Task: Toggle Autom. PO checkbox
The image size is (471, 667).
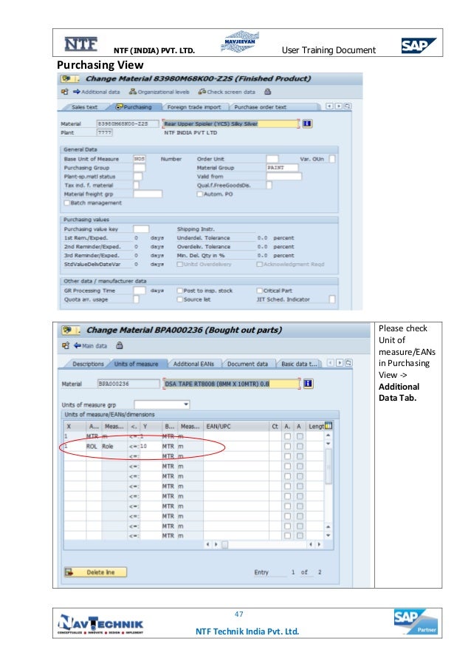Action: (x=199, y=194)
